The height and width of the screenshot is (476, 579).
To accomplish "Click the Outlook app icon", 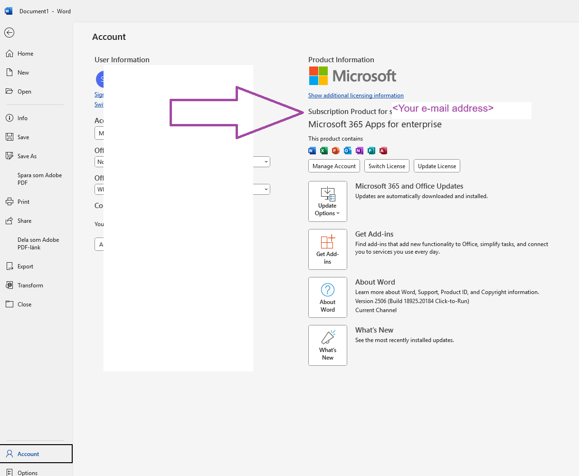I will point(348,151).
